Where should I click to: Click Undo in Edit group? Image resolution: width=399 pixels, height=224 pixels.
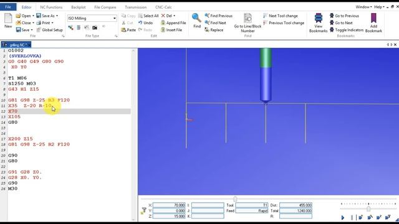(x=145, y=23)
